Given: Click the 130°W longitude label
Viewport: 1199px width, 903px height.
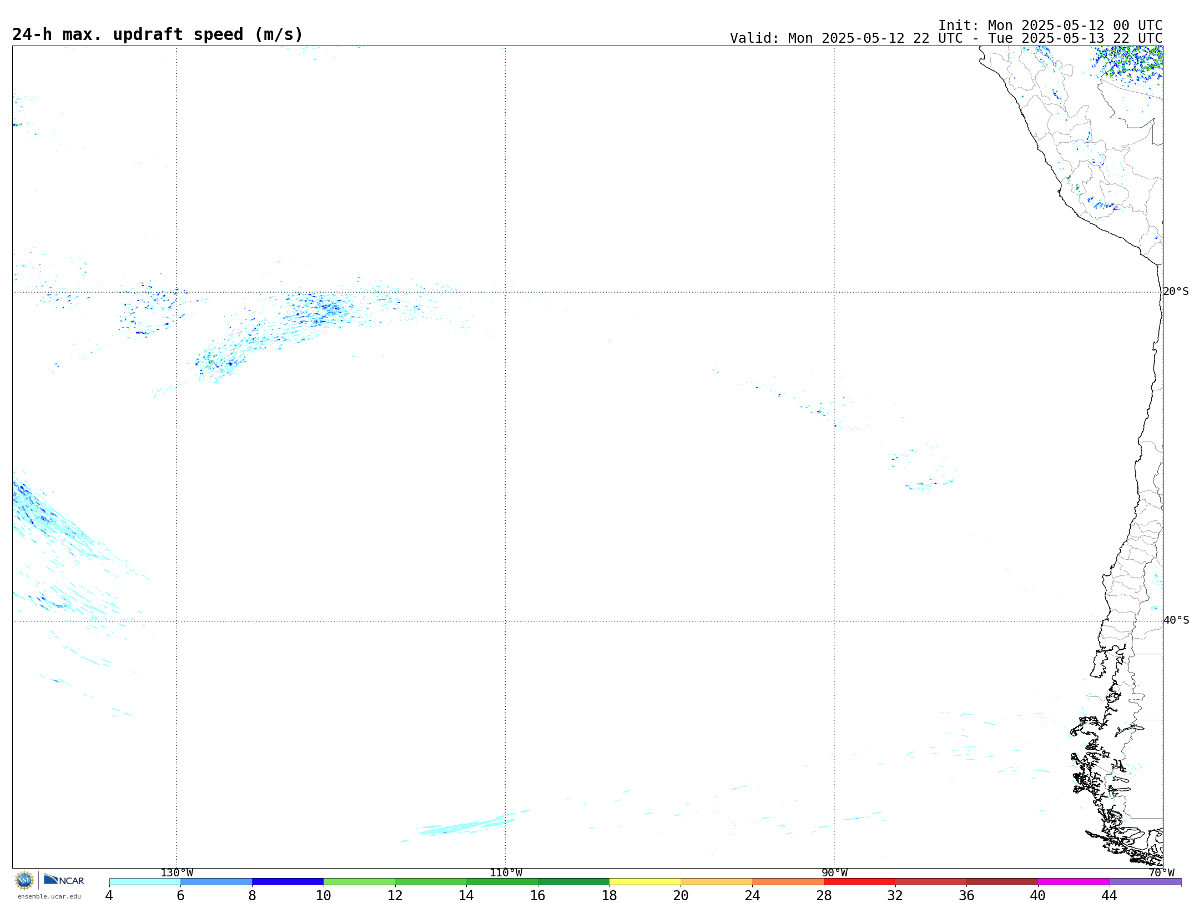Looking at the screenshot, I should pos(177,873).
